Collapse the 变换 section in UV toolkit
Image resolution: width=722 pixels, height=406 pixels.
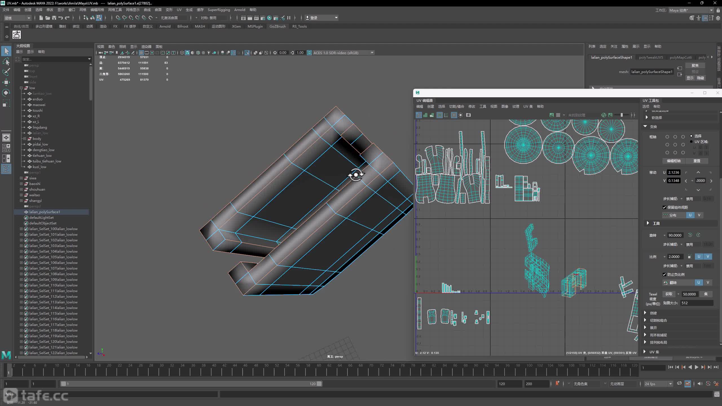(645, 126)
